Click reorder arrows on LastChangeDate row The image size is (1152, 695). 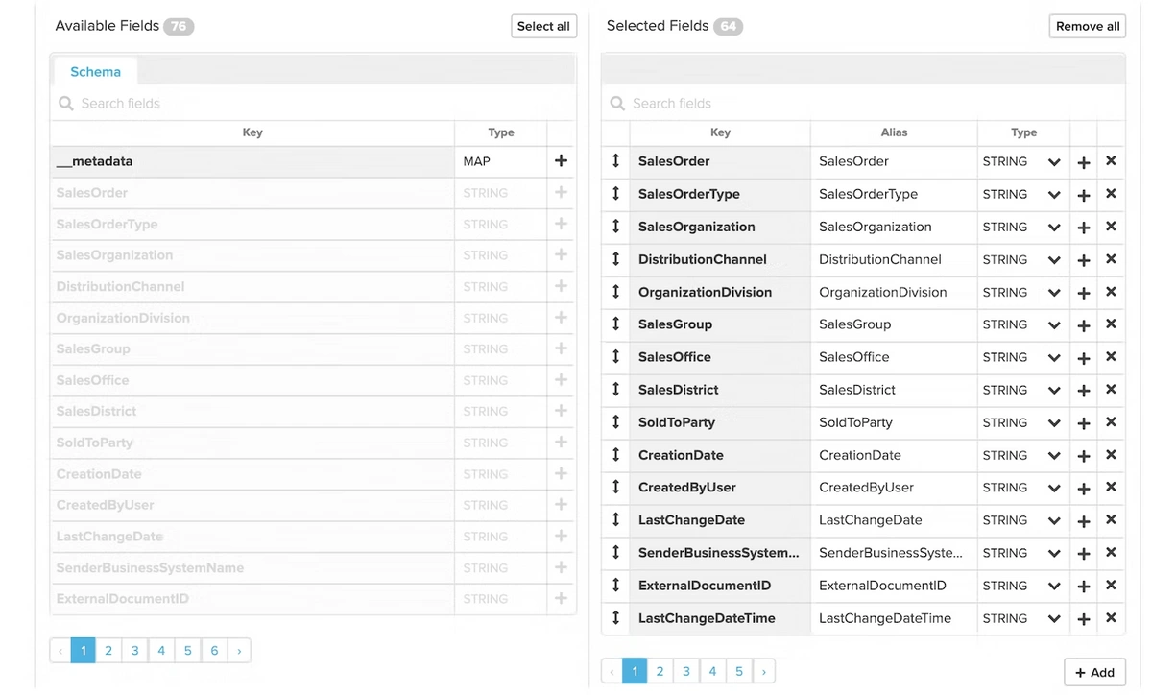(x=615, y=520)
